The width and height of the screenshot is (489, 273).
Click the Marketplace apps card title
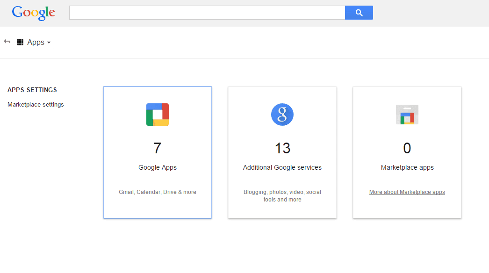click(407, 167)
